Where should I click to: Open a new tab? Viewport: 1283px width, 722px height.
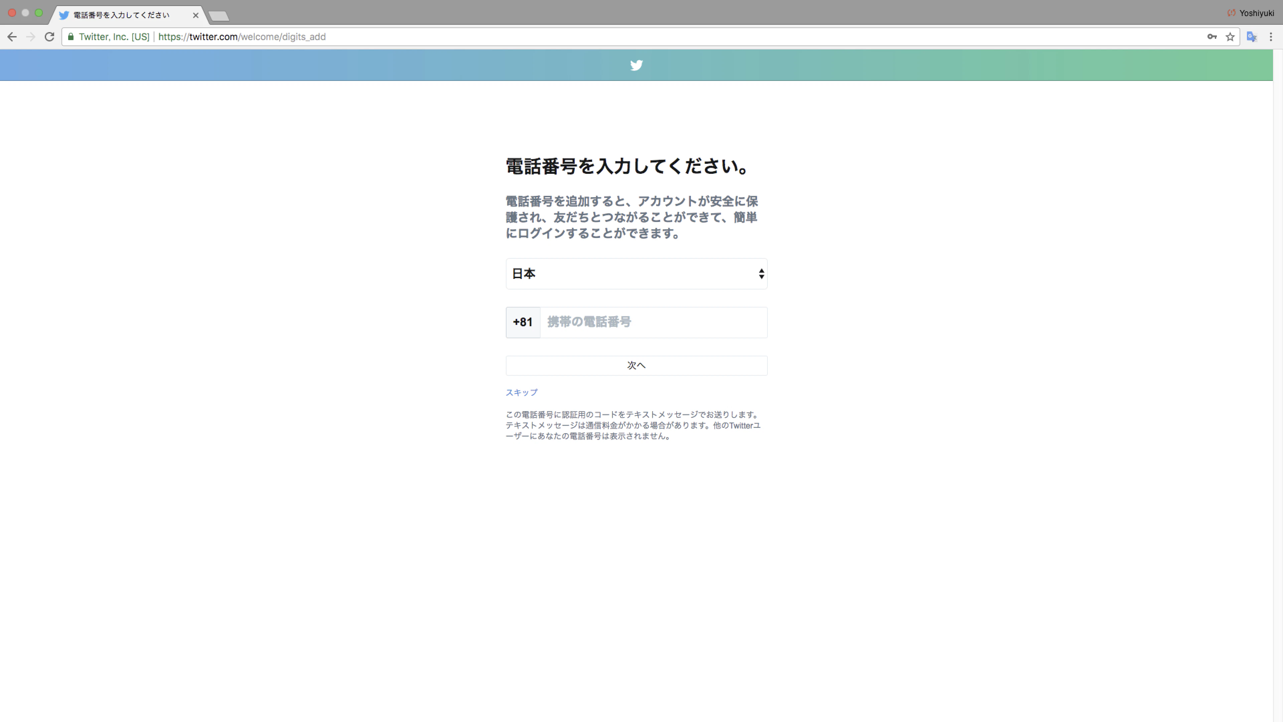219,16
